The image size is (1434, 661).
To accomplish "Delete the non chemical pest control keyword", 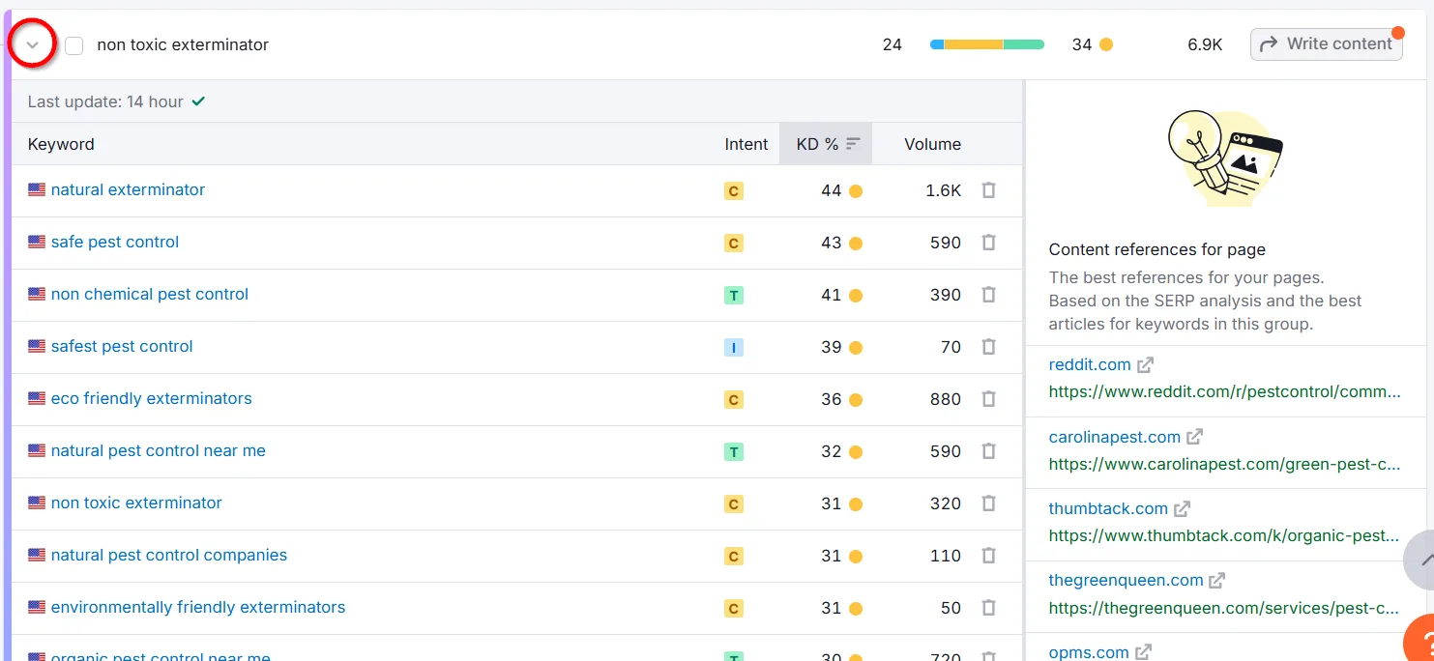I will click(x=988, y=295).
